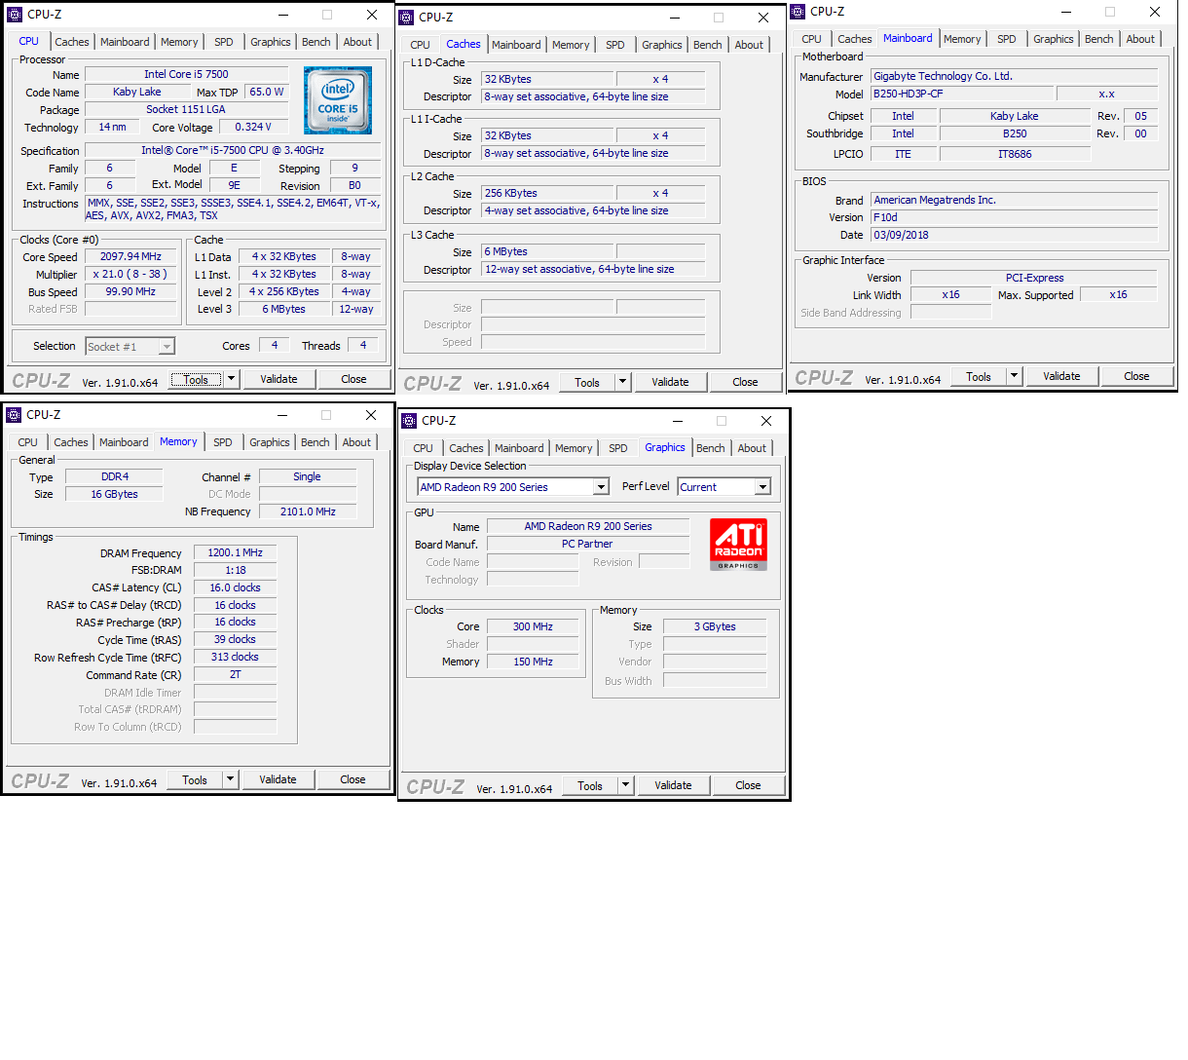Open About tab in Graphics window
Viewport: 1188px width, 1060px height.
click(752, 448)
